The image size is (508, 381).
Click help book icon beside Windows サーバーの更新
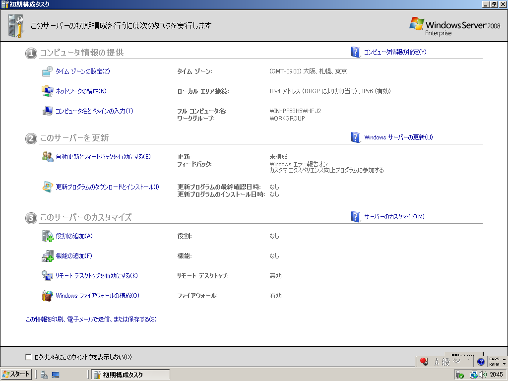(x=356, y=137)
